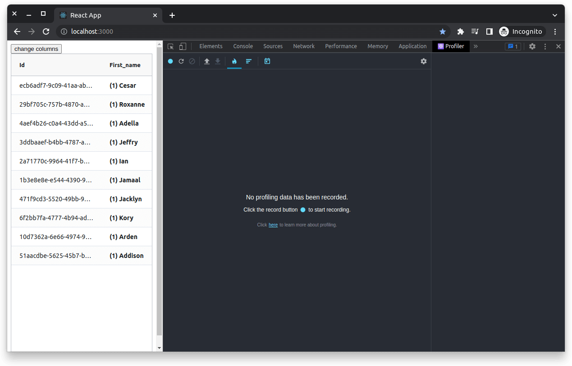This screenshot has width=572, height=366.
Task: Open React Profiler settings gear
Action: [x=423, y=61]
